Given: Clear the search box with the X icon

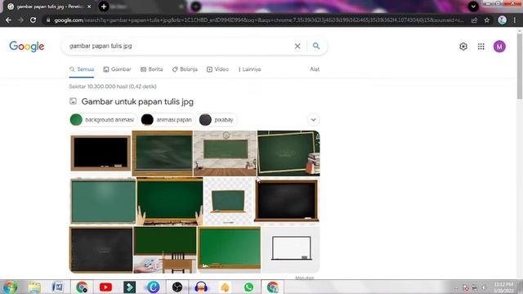Looking at the screenshot, I should coord(297,46).
